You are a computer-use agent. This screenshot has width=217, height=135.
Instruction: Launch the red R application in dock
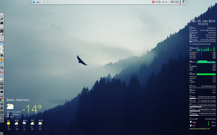pyautogui.click(x=2, y=39)
